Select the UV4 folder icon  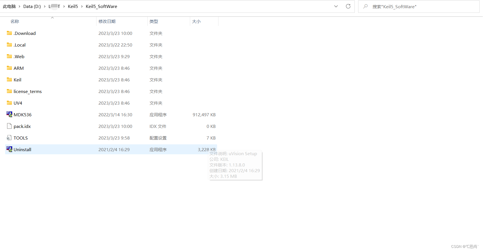tap(9, 103)
